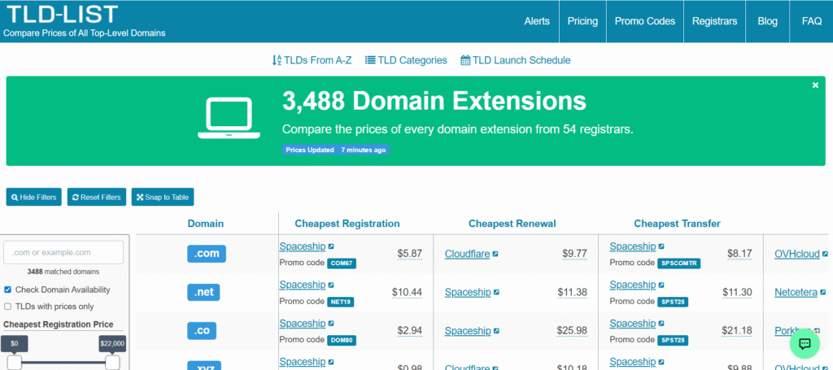Enable the TLDs with prices only checkbox

(x=7, y=307)
